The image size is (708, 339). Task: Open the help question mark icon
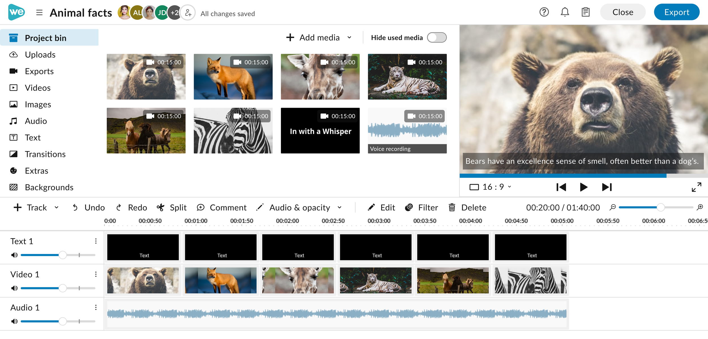coord(544,12)
